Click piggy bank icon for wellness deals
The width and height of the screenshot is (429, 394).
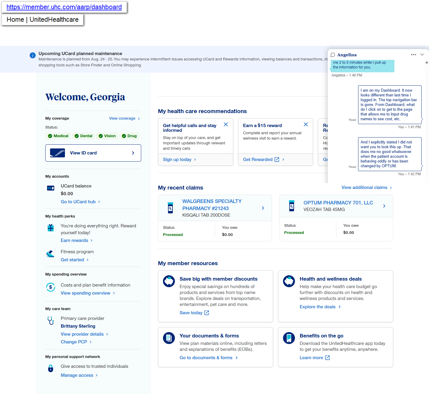click(x=289, y=281)
